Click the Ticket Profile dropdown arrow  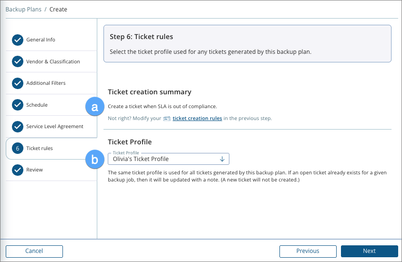coord(222,159)
